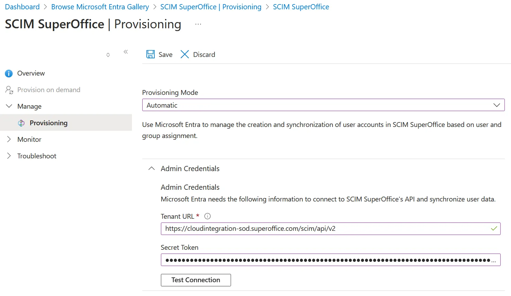Image resolution: width=511 pixels, height=296 pixels.
Task: Click the Save disk icon
Action: coord(151,55)
